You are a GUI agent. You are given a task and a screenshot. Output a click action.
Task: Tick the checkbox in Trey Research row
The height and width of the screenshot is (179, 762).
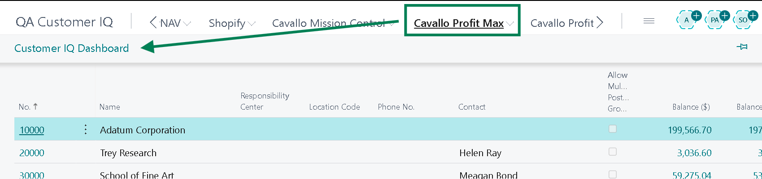coord(612,152)
